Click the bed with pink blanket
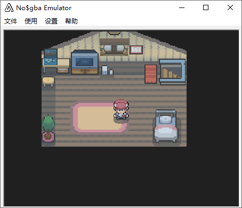This screenshot has width=242, height=208. 166,126
